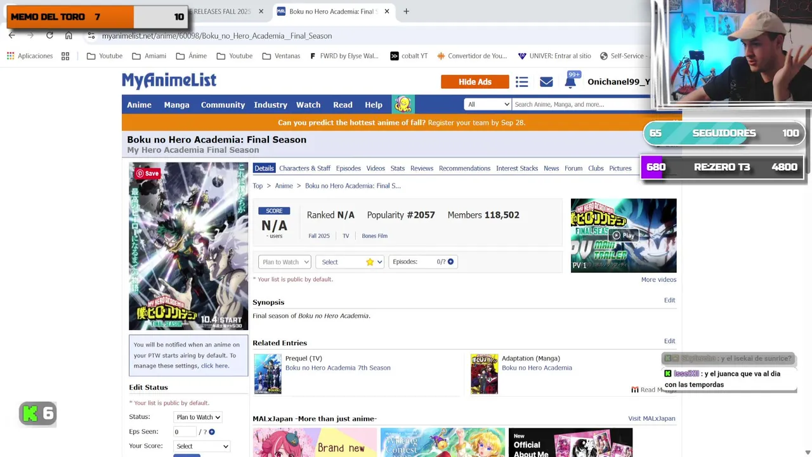Open the Industry menu
The image size is (812, 457).
[270, 105]
